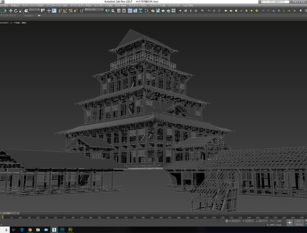
Task: Click the large plus icon at bottom right
Action: point(290,222)
